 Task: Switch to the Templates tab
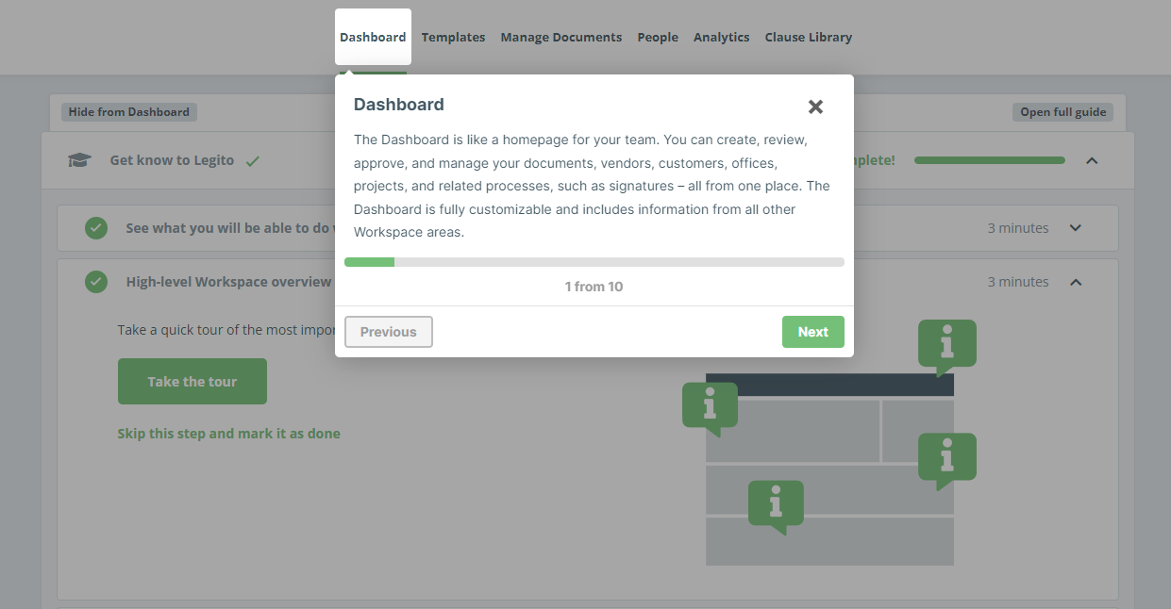[453, 37]
